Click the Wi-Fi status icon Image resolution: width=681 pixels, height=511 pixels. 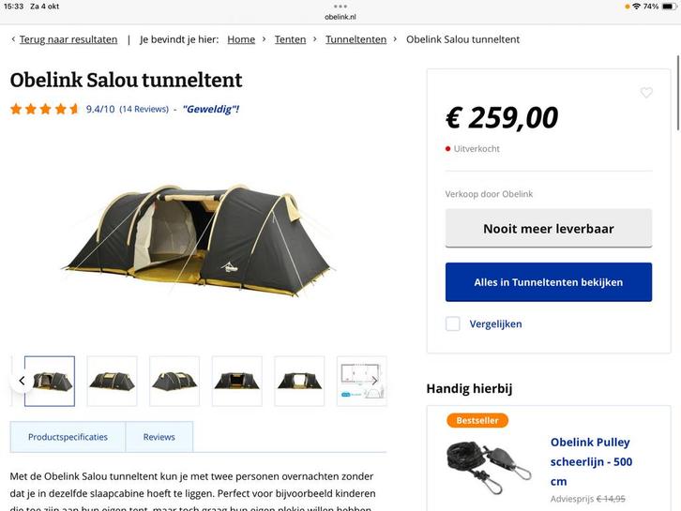click(636, 7)
